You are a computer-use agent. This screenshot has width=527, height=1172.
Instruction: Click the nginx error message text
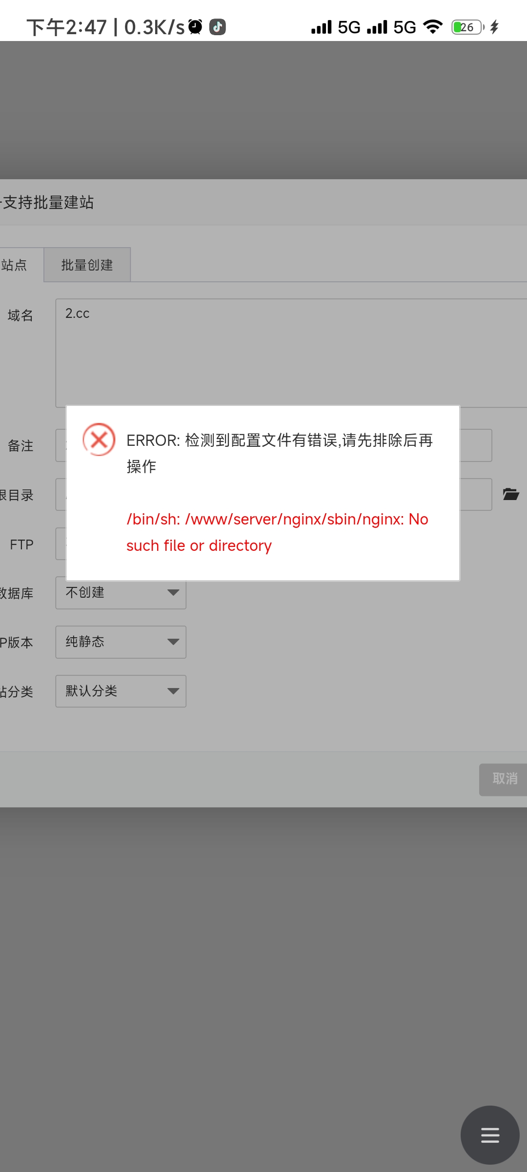(x=277, y=532)
